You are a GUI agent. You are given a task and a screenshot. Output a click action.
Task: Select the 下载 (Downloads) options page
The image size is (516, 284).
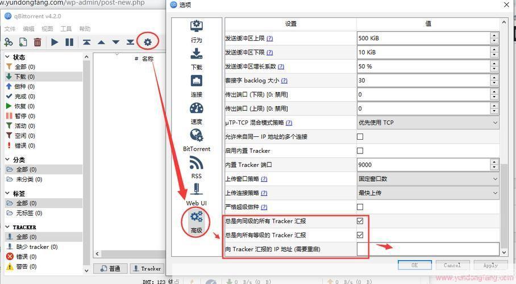click(x=197, y=59)
